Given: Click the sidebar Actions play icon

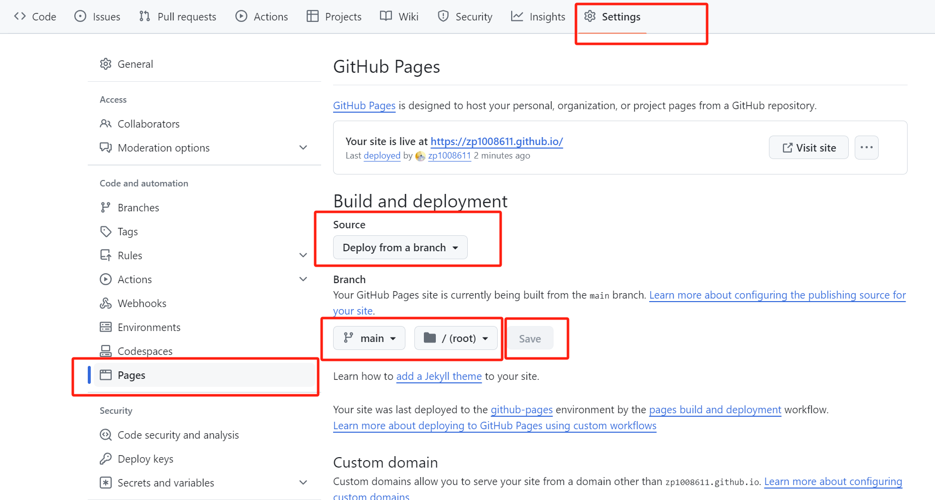Looking at the screenshot, I should click(x=106, y=279).
